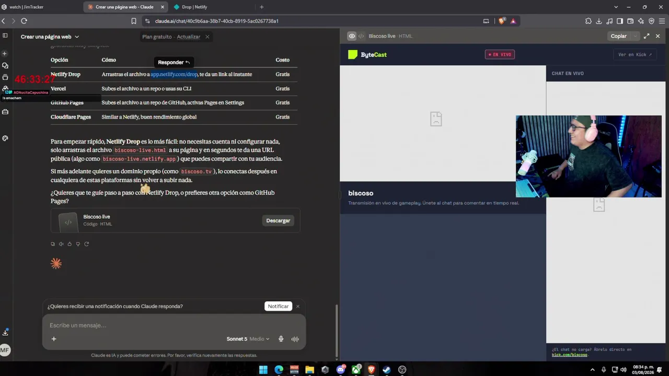669x376 pixels.
Task: Expand the artifact panel to fullscreen
Action: (x=647, y=36)
